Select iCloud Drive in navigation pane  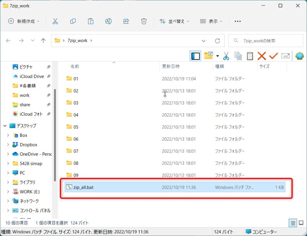click(32, 76)
